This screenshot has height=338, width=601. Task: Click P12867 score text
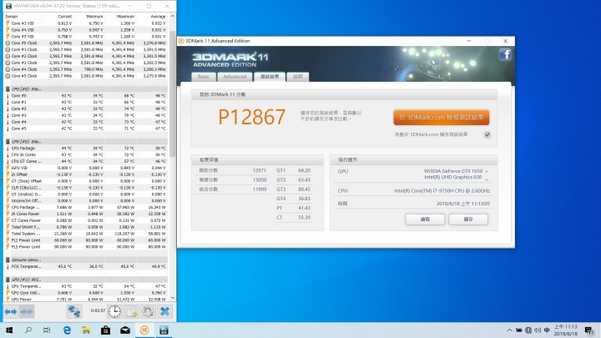(252, 117)
